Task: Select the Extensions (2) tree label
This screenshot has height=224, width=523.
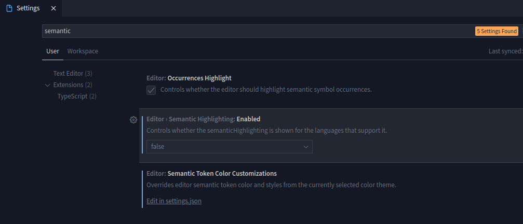Action: click(73, 85)
